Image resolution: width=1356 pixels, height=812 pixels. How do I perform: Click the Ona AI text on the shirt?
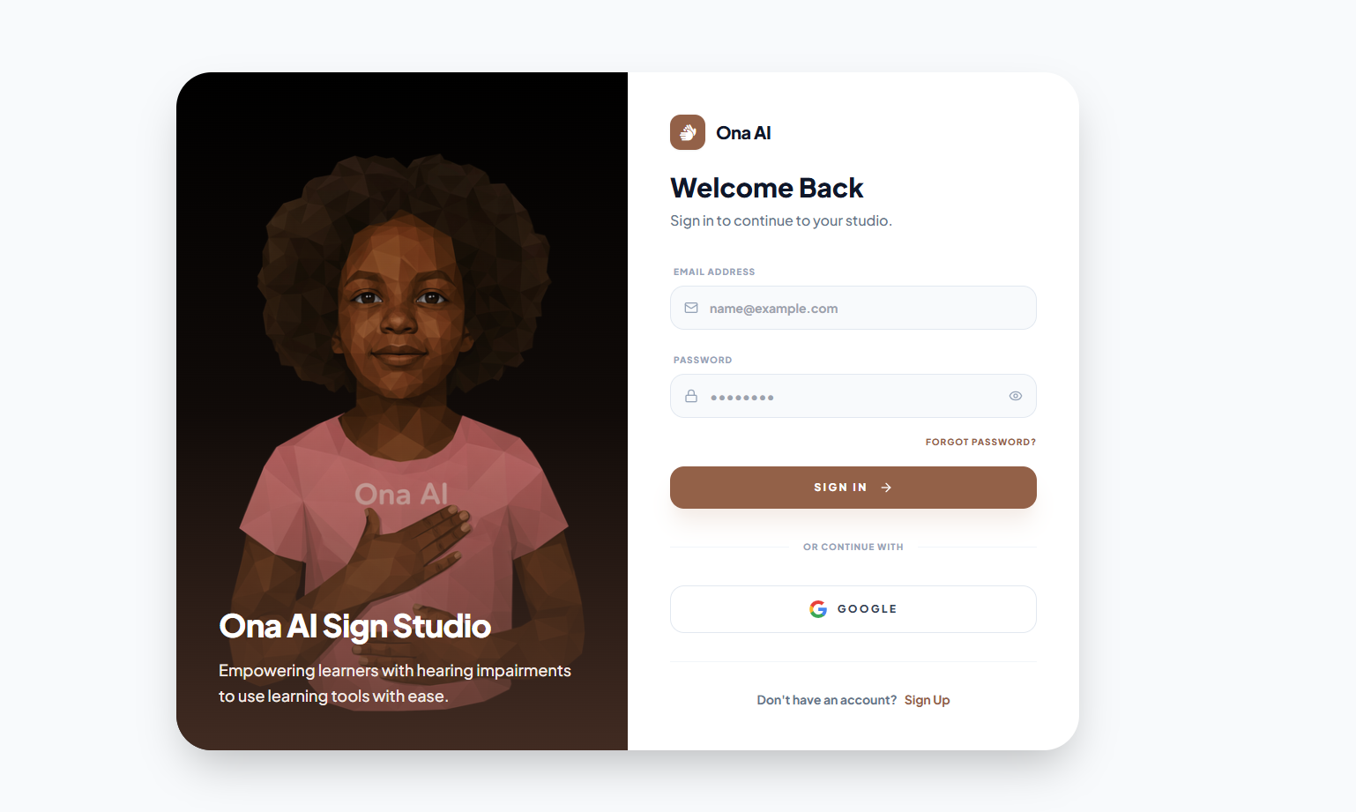(x=401, y=495)
